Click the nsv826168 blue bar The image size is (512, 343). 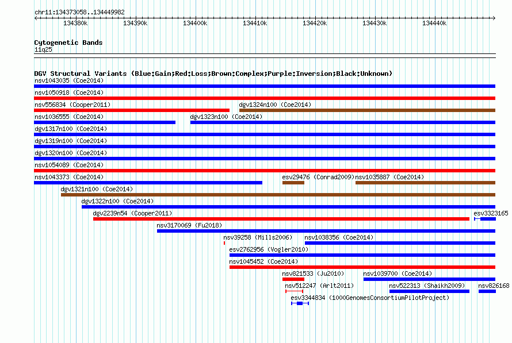pyautogui.click(x=487, y=291)
